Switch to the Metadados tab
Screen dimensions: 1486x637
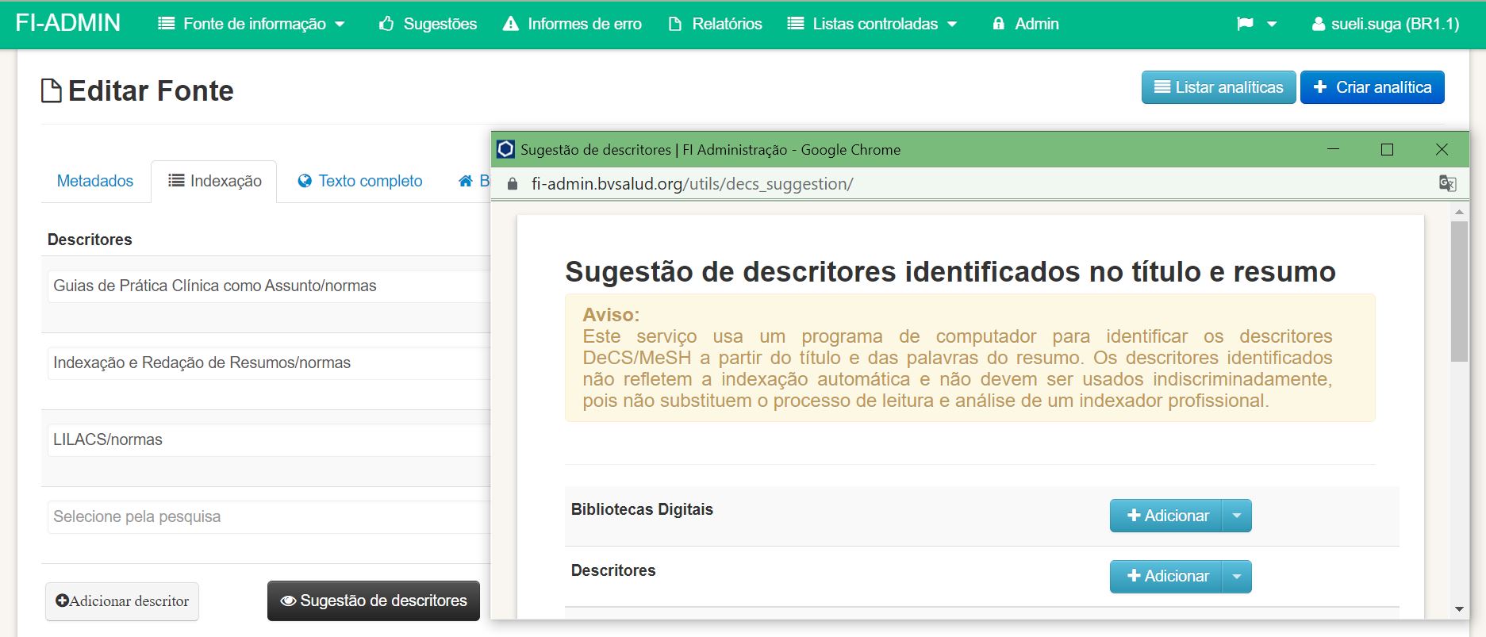click(95, 181)
